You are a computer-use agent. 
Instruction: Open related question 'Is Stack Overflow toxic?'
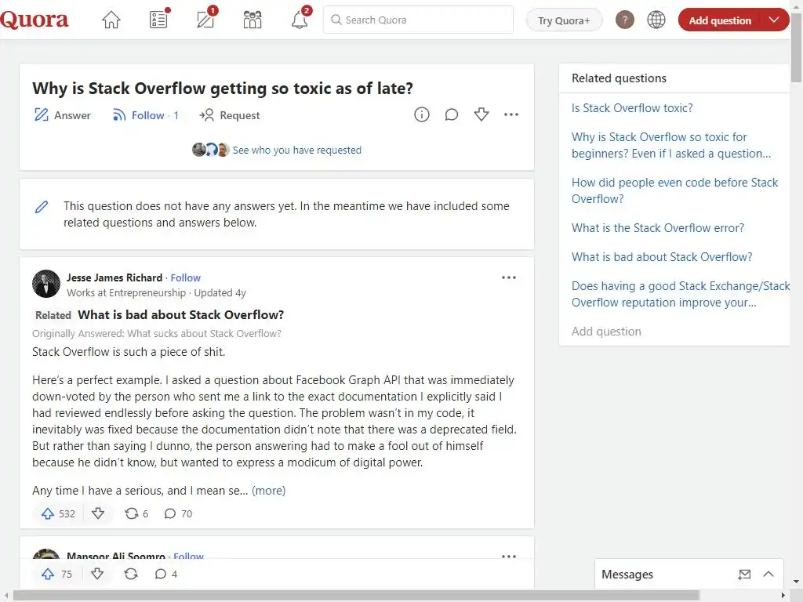pyautogui.click(x=632, y=108)
